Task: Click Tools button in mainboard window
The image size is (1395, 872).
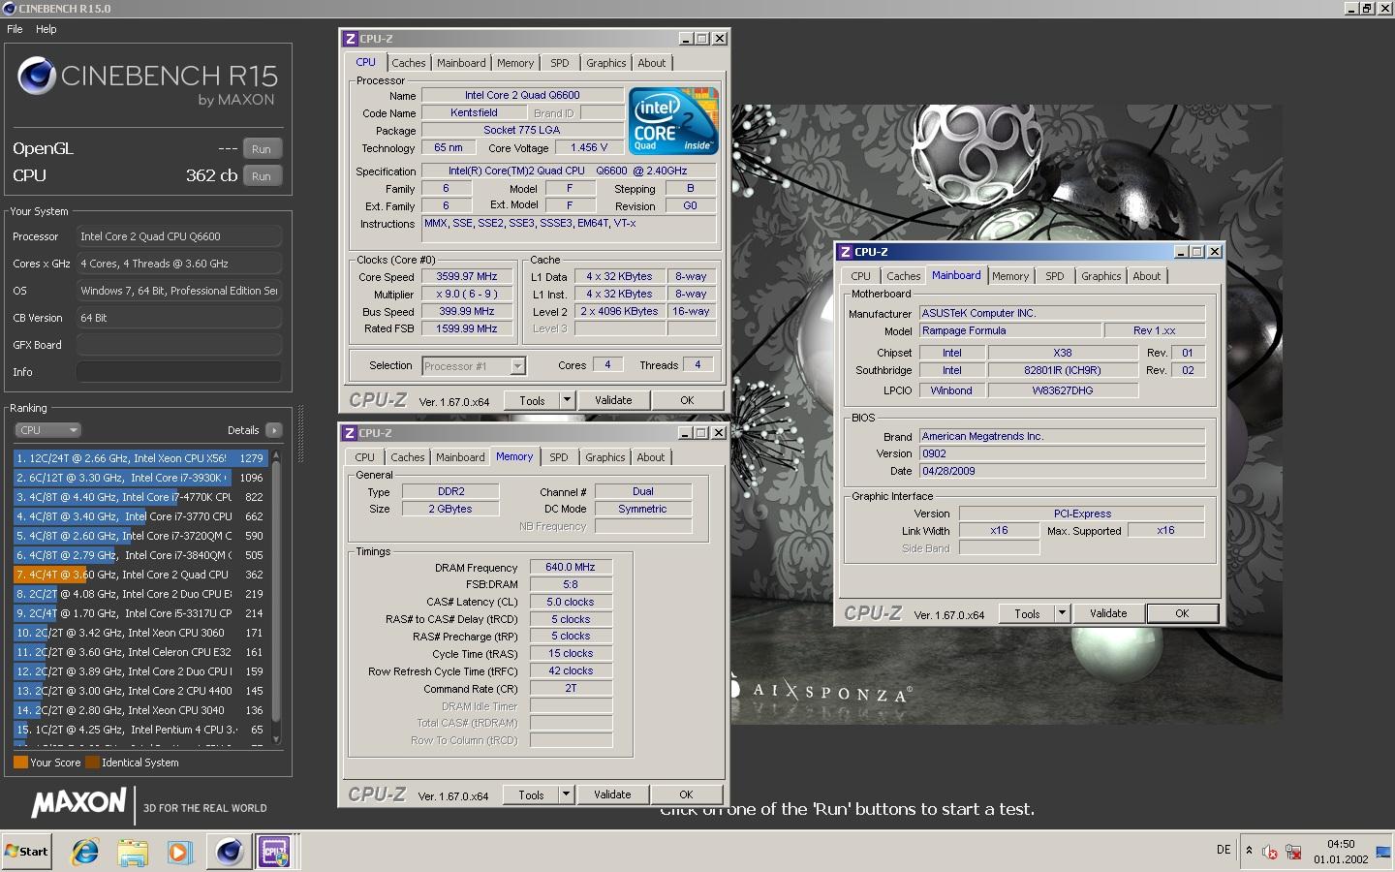Action: tap(1027, 613)
